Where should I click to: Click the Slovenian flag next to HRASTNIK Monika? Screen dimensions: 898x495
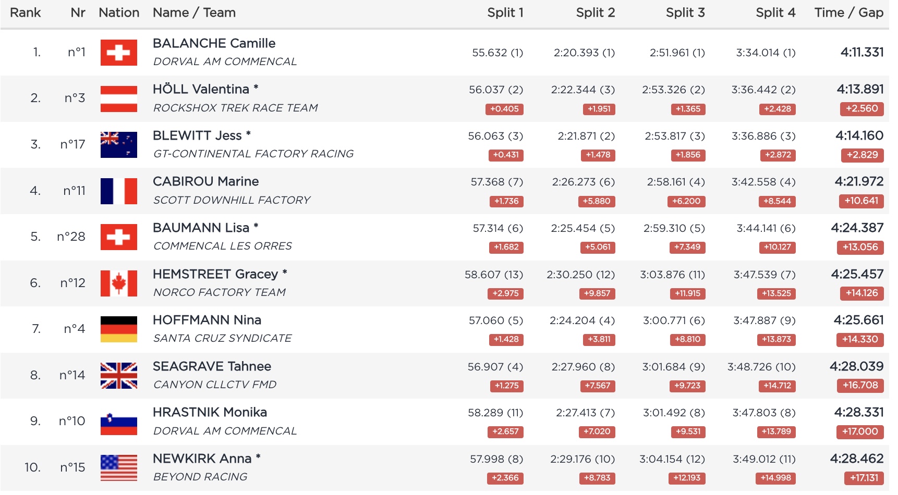click(x=119, y=422)
